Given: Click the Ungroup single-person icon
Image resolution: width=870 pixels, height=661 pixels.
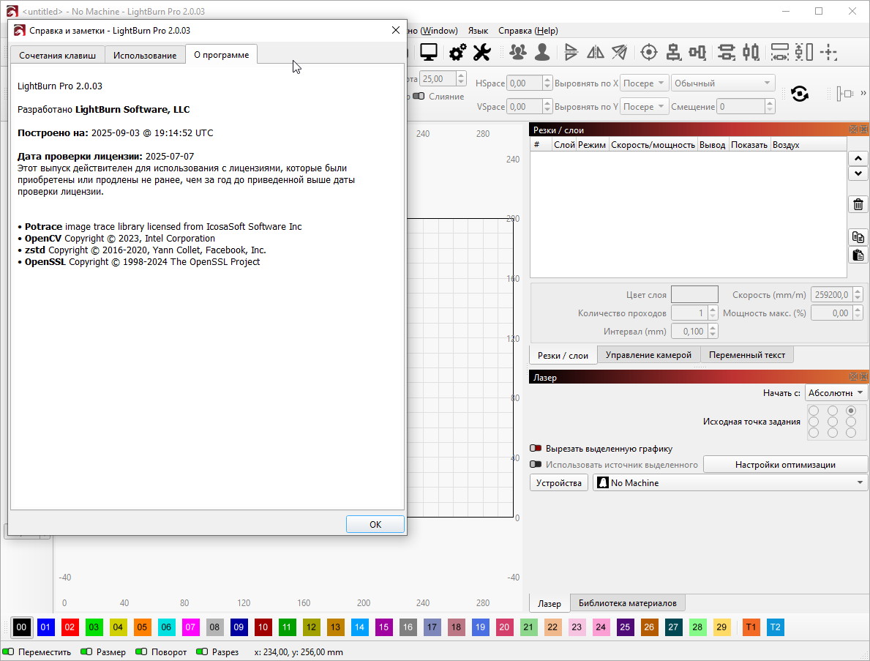Looking at the screenshot, I should (542, 52).
